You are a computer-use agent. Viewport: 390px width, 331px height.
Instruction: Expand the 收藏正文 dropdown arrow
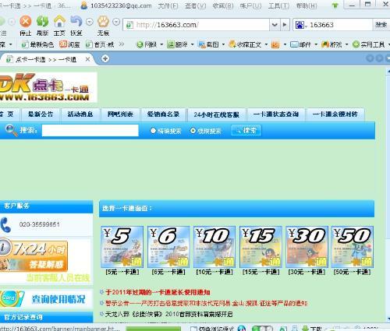point(266,44)
